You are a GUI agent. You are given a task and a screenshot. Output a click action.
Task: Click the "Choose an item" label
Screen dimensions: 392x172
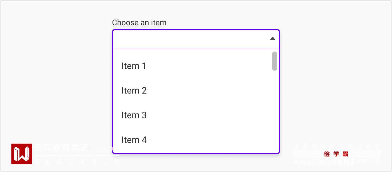[139, 23]
